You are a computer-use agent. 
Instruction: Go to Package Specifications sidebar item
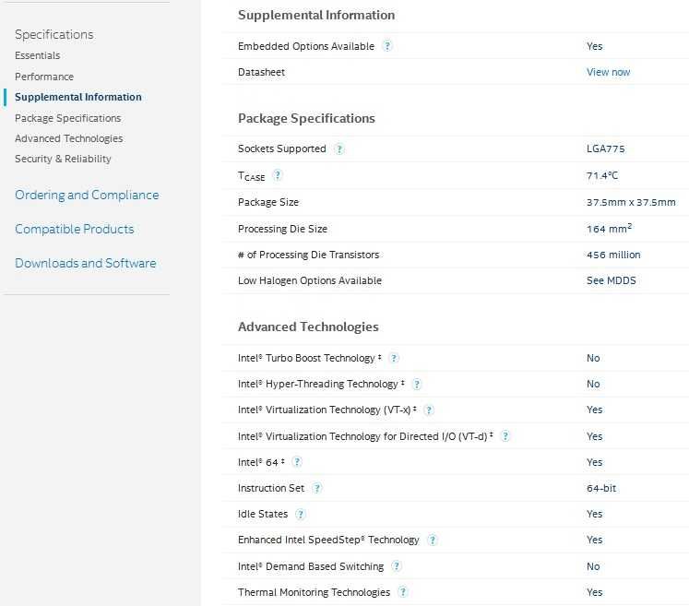[x=67, y=118]
